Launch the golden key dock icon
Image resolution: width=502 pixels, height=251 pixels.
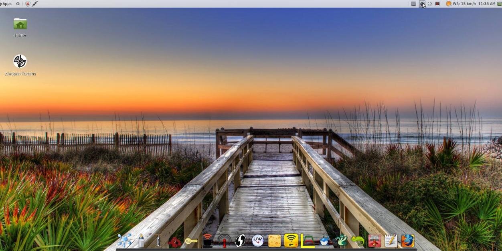(191, 241)
